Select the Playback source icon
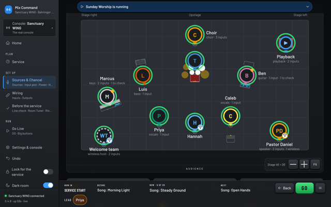This screenshot has height=207, width=331. 286,43
